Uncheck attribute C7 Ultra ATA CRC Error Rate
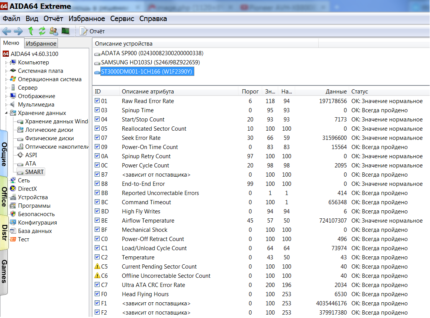The height and width of the screenshot is (318, 430). [x=97, y=285]
